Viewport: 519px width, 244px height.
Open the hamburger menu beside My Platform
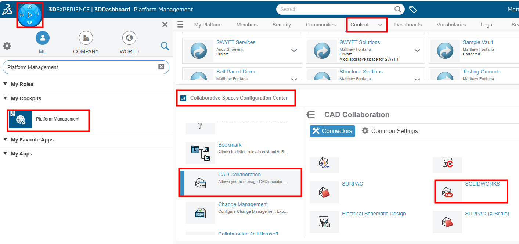pos(180,25)
